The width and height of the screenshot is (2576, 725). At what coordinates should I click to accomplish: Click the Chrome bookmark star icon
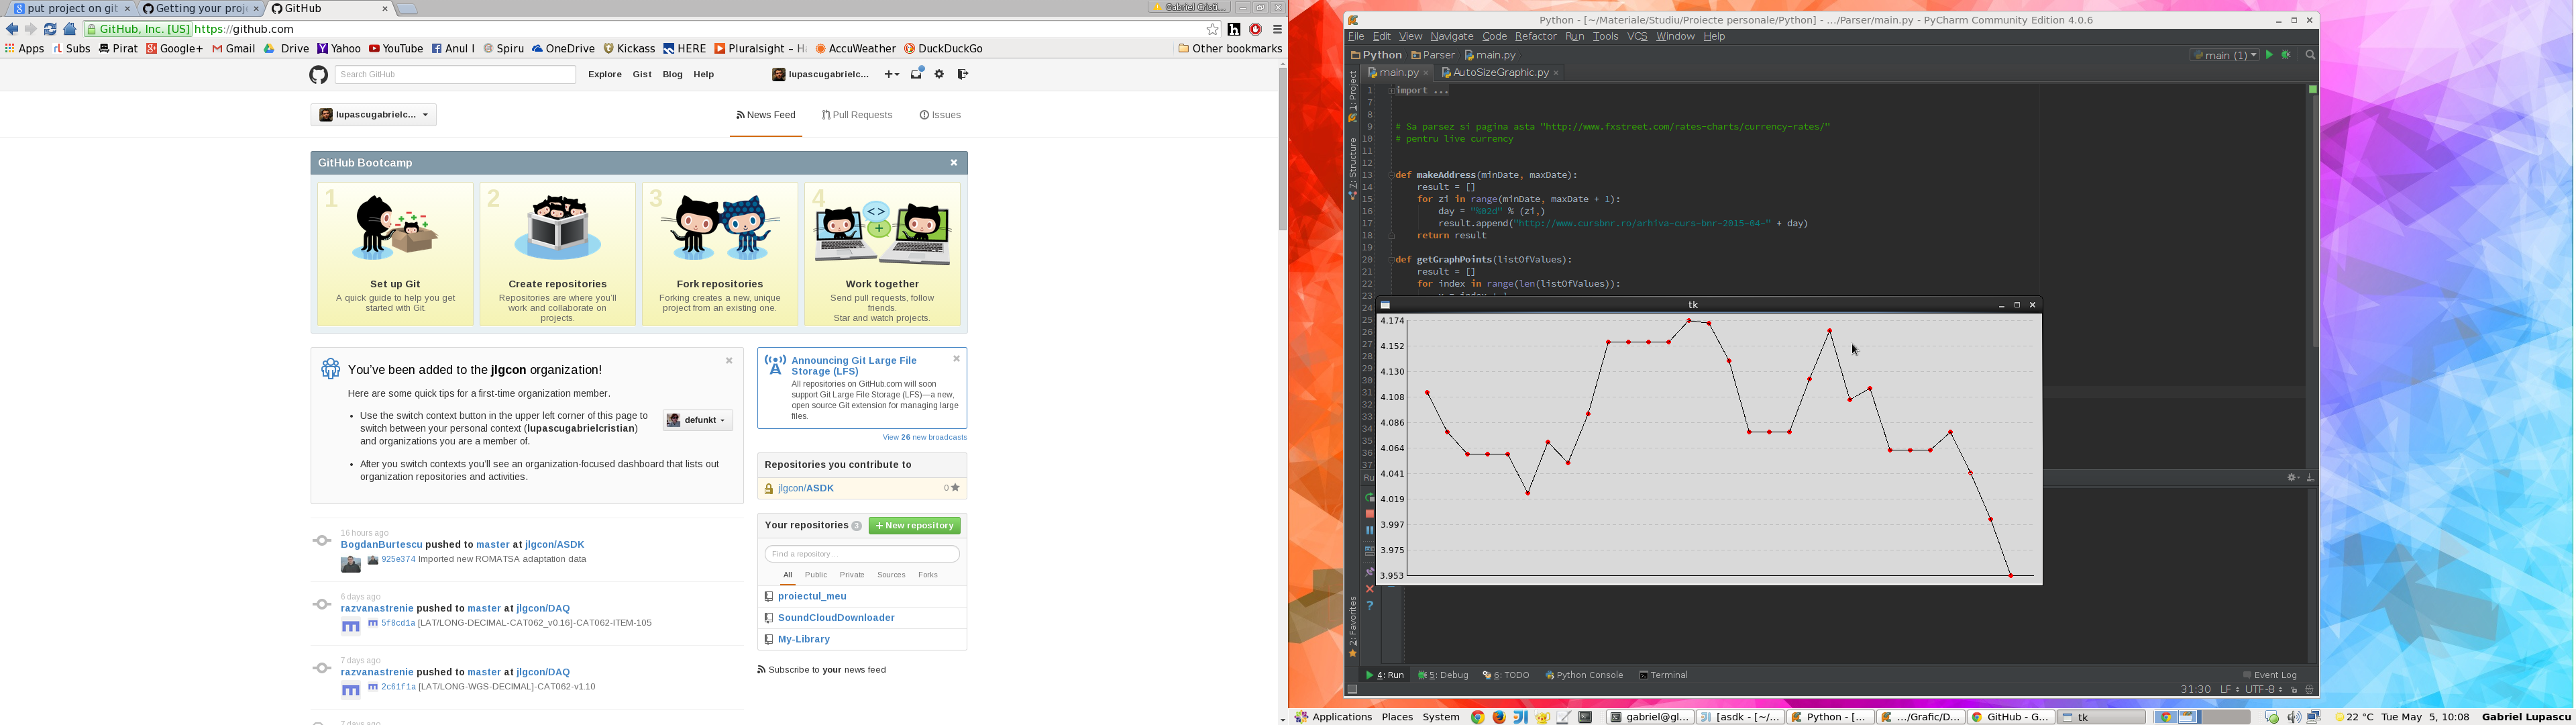pyautogui.click(x=1212, y=30)
